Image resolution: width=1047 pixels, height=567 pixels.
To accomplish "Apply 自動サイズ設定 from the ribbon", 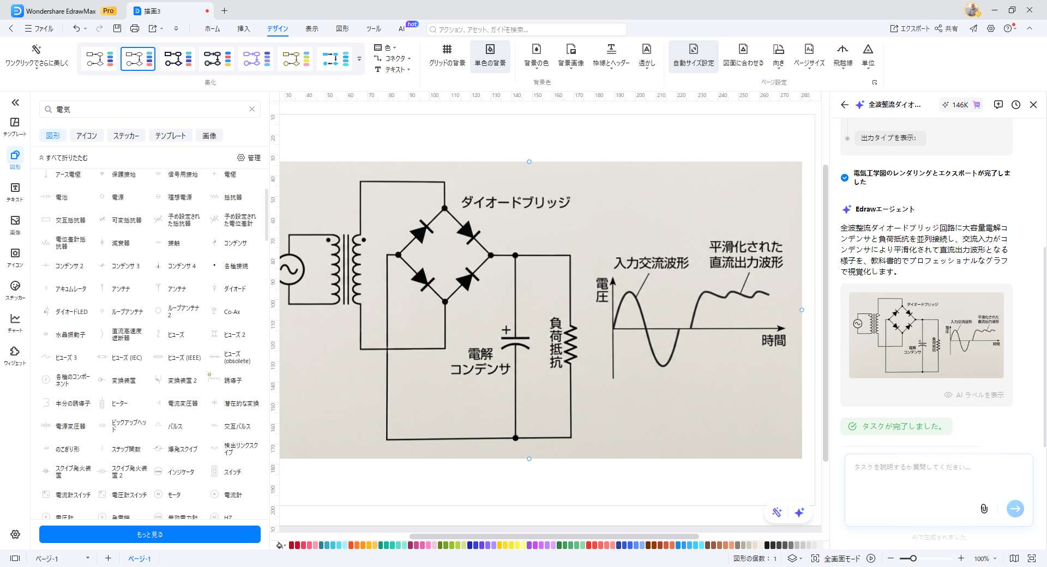I will pyautogui.click(x=693, y=55).
